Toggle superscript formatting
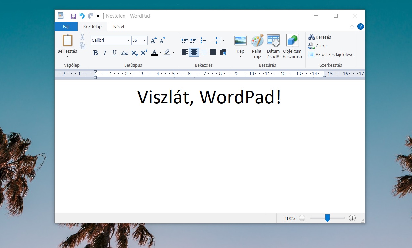The image size is (412, 248). (x=144, y=53)
